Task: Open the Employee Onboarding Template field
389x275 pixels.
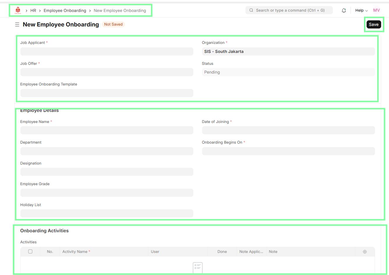Action: [x=107, y=93]
